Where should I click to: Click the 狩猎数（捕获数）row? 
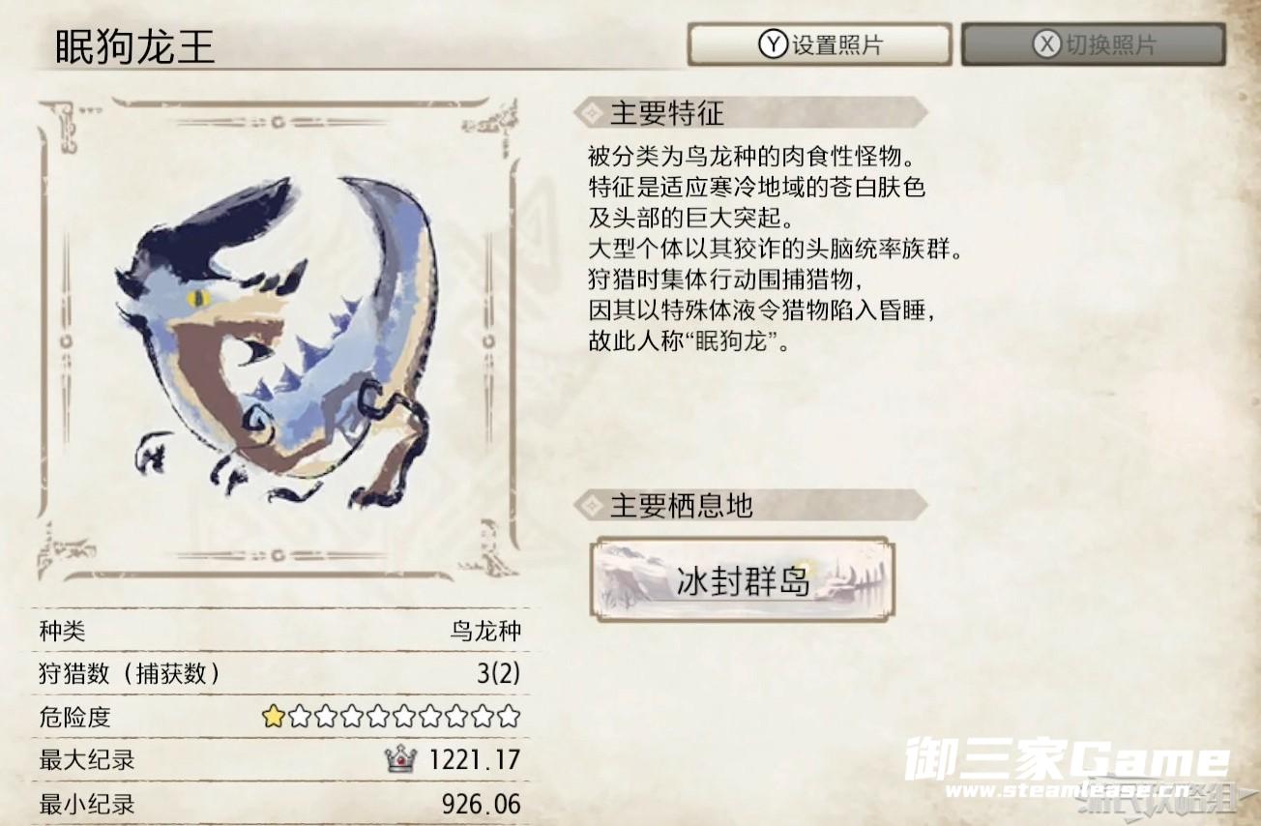tap(280, 674)
